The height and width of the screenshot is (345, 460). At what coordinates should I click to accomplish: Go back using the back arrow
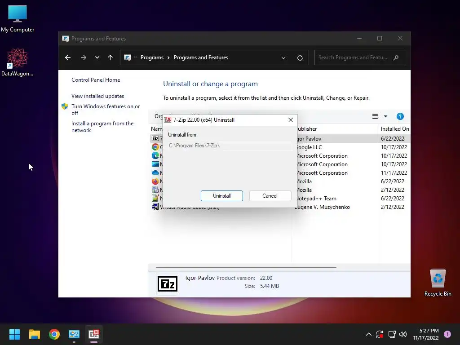(68, 57)
